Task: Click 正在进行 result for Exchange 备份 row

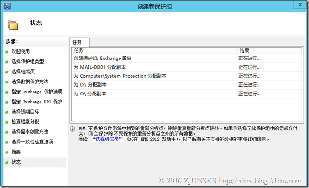Action: point(250,59)
